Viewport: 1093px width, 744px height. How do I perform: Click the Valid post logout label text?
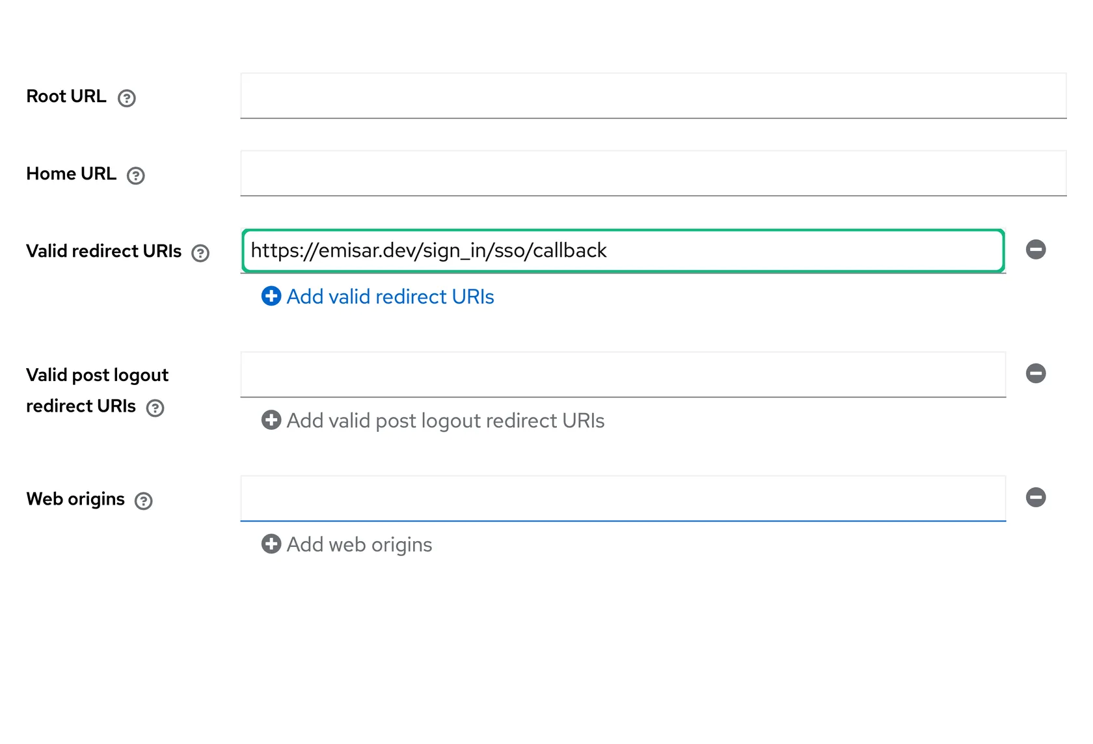(97, 390)
